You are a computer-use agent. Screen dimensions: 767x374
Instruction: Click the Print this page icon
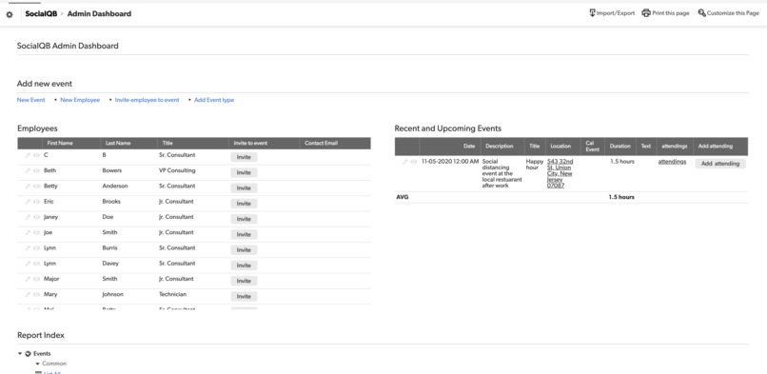click(x=646, y=13)
